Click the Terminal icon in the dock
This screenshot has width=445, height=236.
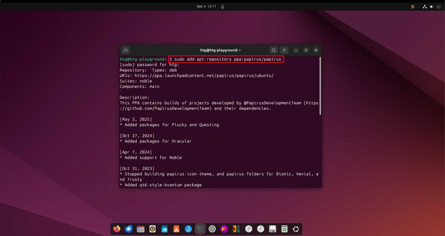click(x=200, y=229)
